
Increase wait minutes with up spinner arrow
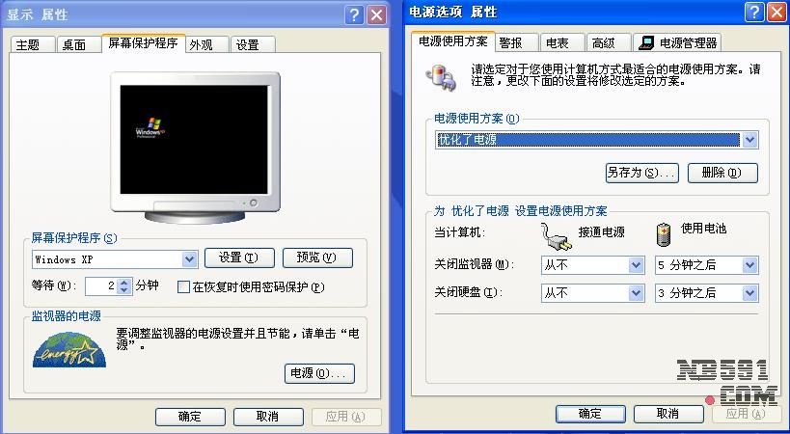coord(124,282)
